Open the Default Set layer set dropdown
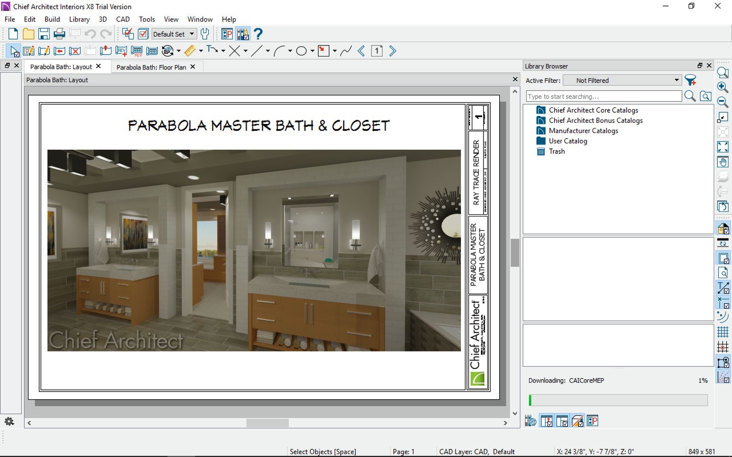The width and height of the screenshot is (732, 457). (x=174, y=34)
